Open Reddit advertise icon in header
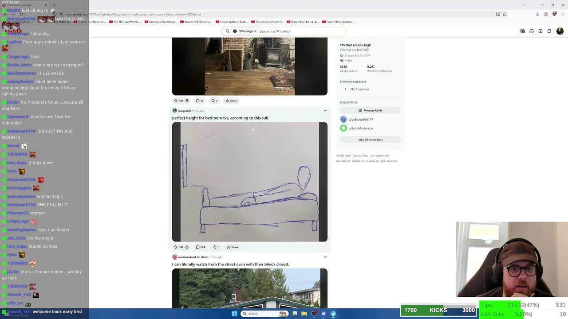 click(523, 31)
